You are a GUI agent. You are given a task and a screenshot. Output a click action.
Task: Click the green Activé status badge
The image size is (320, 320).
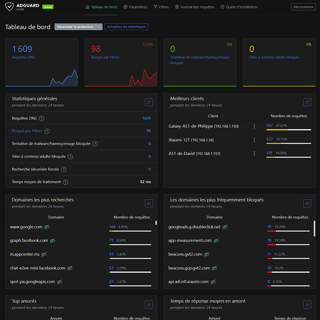point(48,7)
